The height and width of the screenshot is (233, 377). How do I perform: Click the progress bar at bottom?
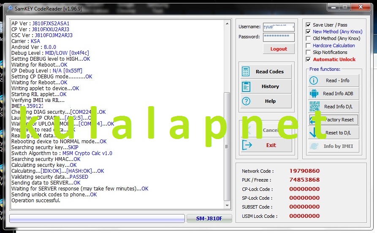click(97, 218)
